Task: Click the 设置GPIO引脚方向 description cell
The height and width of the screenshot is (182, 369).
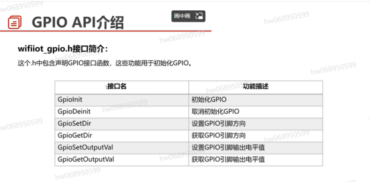Action: tap(218, 123)
